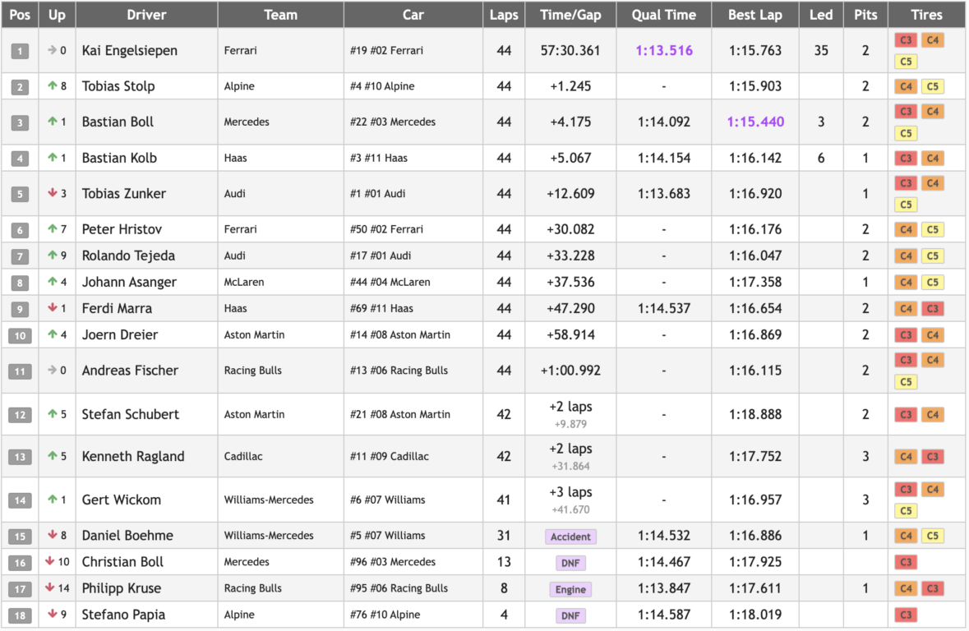The width and height of the screenshot is (969, 631).
Task: Click the purple fastest lap time 1:15.440
Action: [x=755, y=122]
